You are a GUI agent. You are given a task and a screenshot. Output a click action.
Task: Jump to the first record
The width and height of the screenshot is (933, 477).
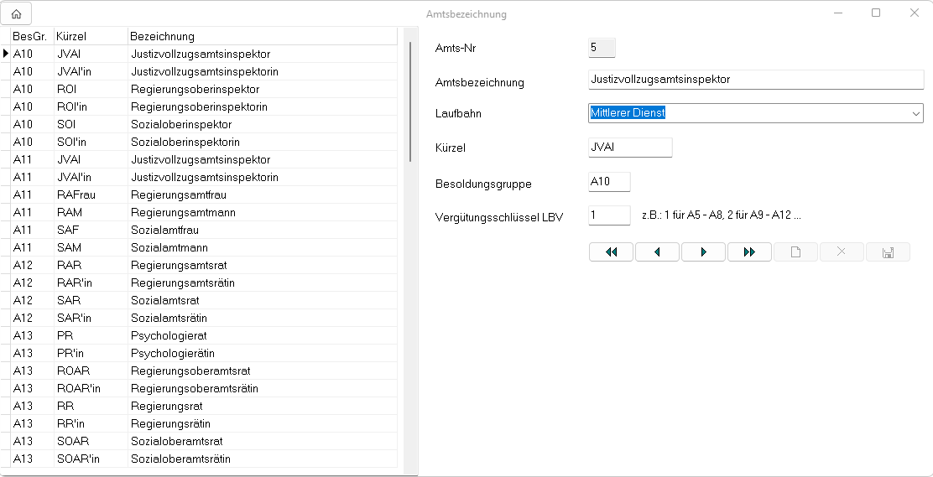click(x=612, y=252)
